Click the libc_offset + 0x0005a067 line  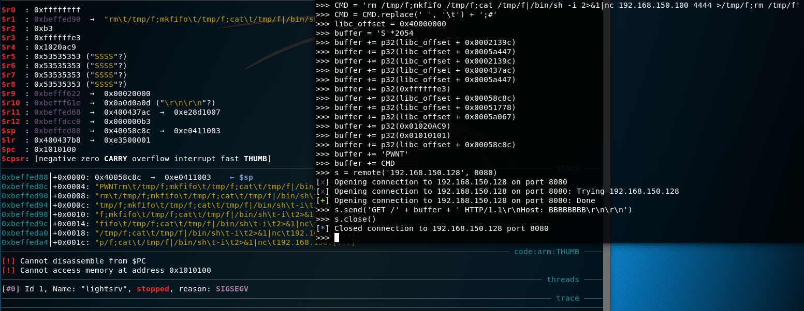(x=416, y=117)
